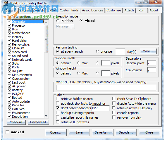Uncheck the Motherboard test
167x142 pixels.
9,33
